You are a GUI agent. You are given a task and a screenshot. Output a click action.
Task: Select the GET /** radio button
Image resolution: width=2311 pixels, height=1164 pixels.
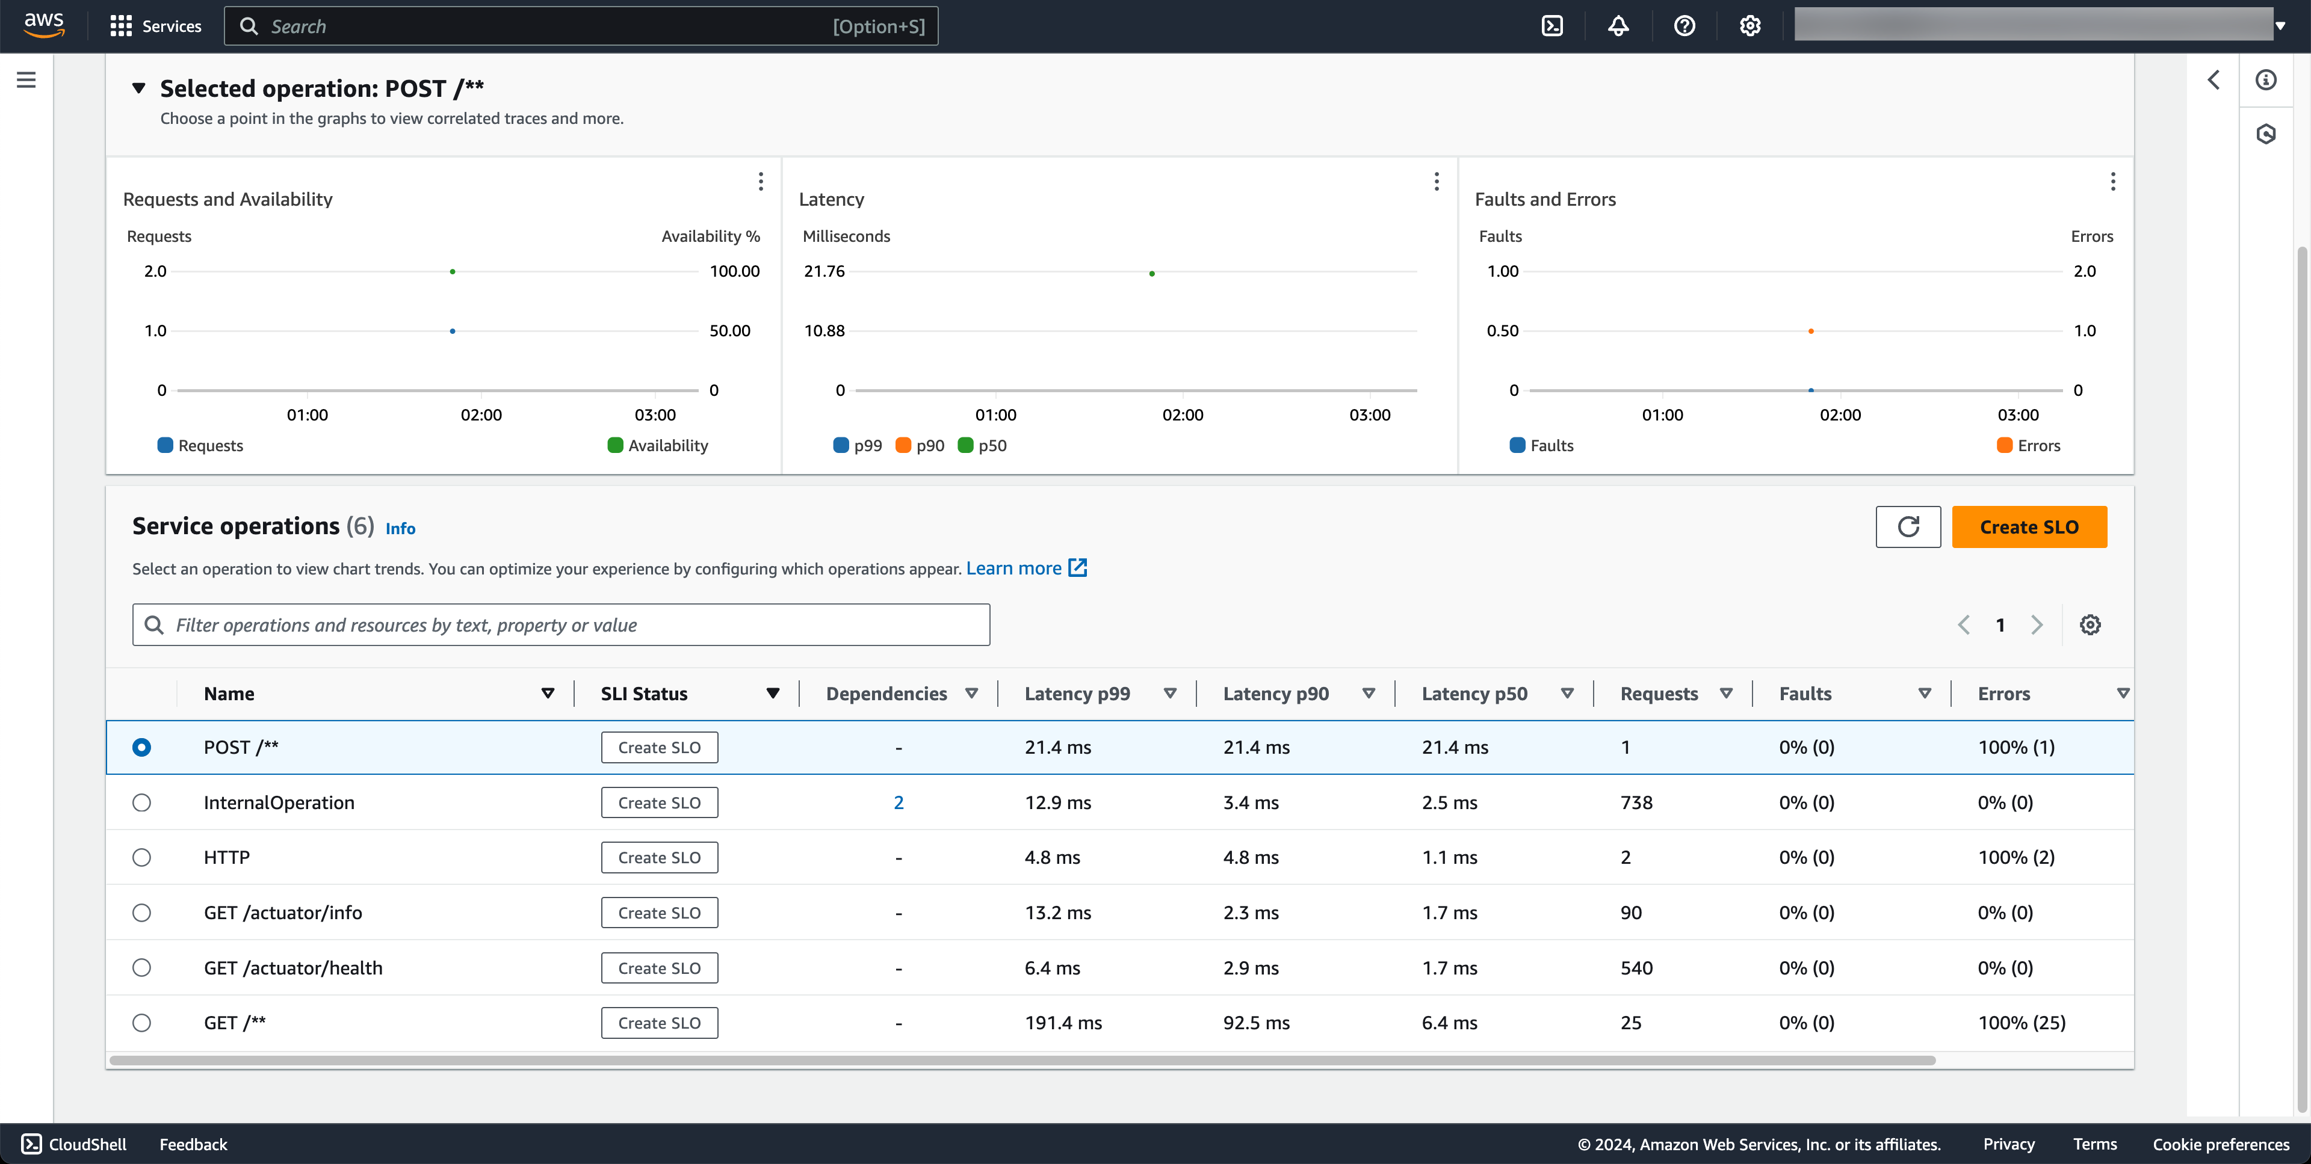(142, 1022)
